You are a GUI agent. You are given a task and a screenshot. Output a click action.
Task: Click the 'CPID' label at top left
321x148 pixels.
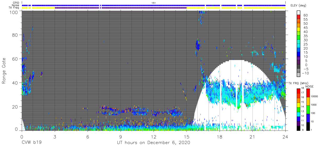click(16, 3)
